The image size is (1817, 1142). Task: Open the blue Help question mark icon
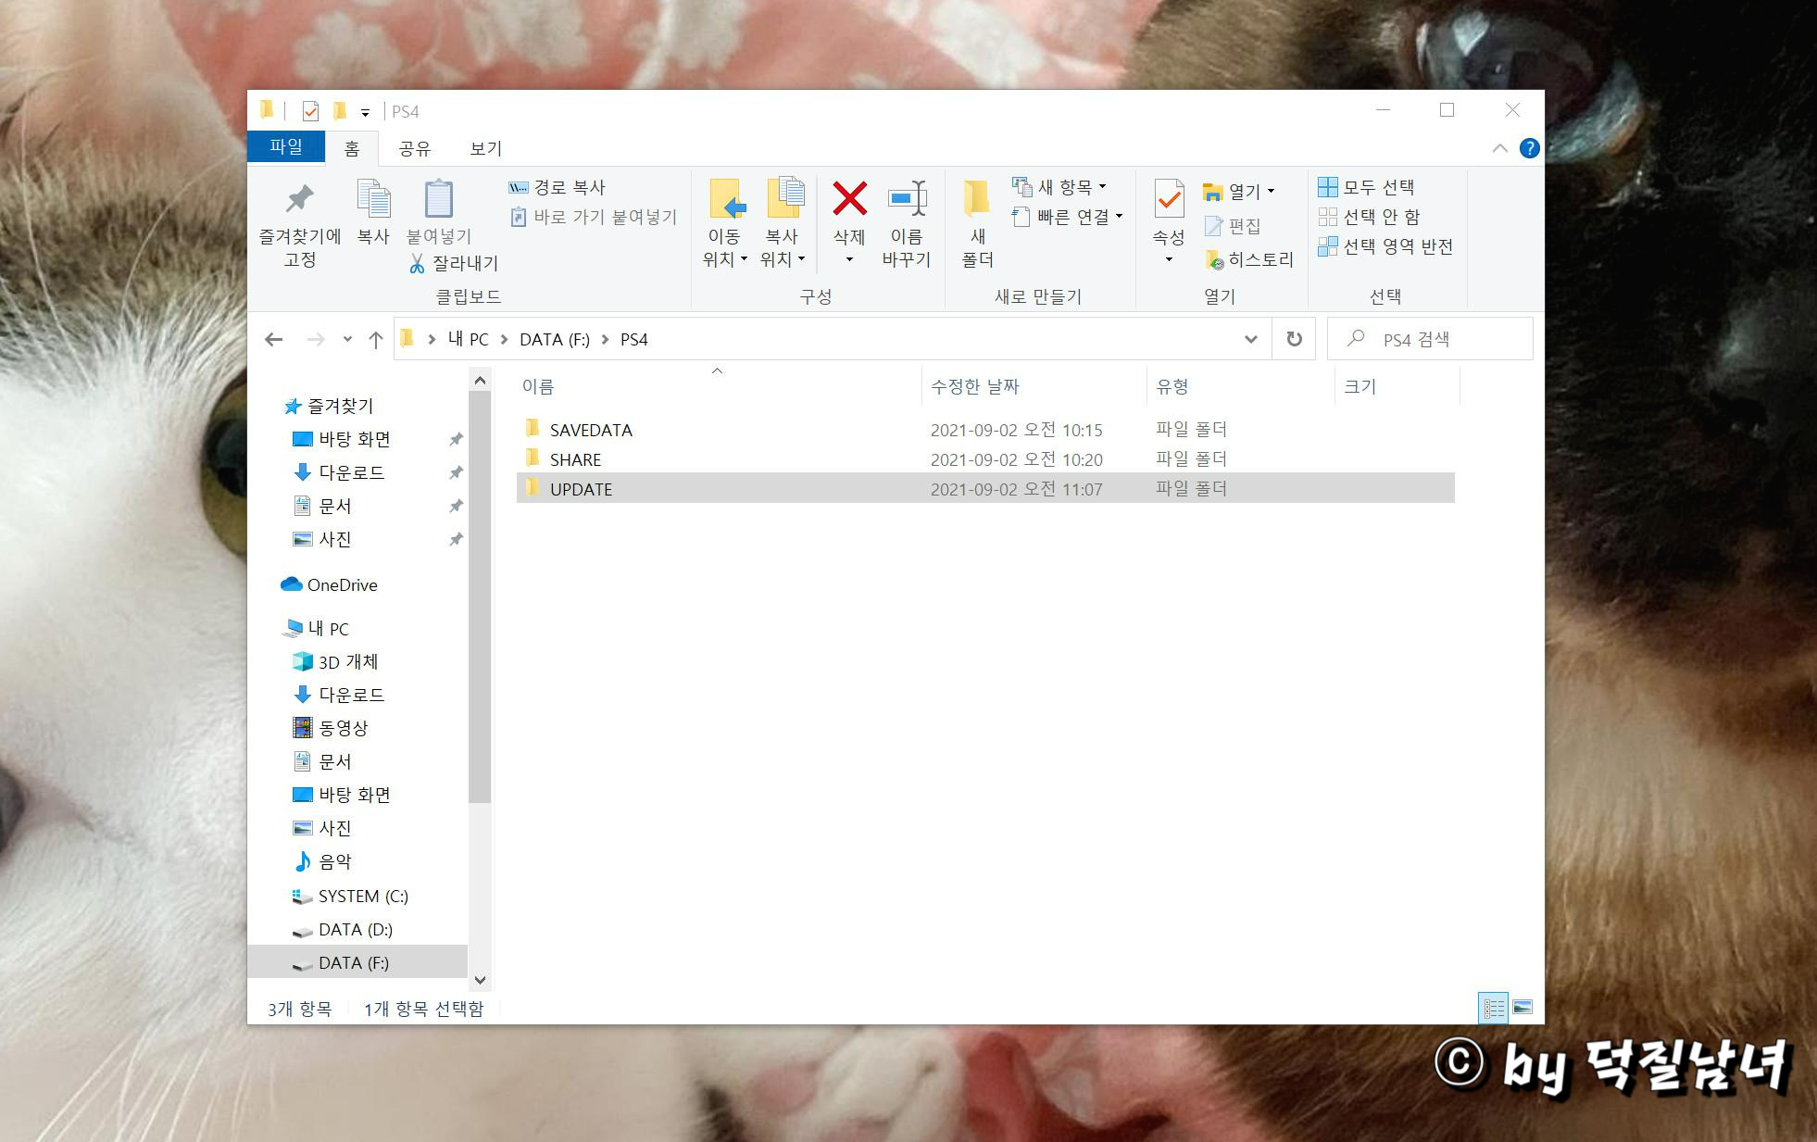pyautogui.click(x=1529, y=148)
